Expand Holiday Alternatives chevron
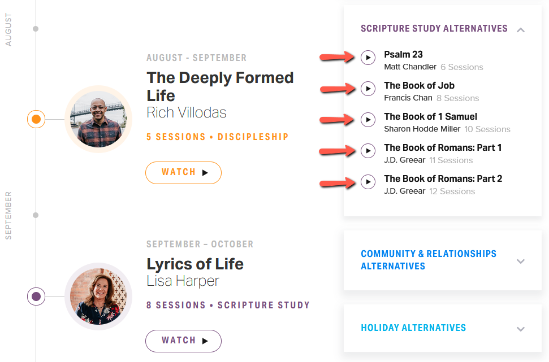Image resolution: width=549 pixels, height=362 pixels. coord(521,329)
